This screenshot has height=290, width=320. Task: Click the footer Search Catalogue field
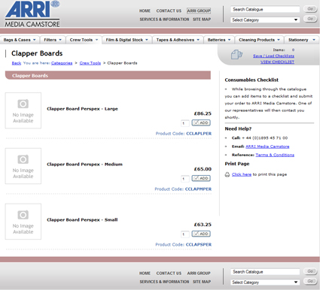pyautogui.click(x=265, y=272)
